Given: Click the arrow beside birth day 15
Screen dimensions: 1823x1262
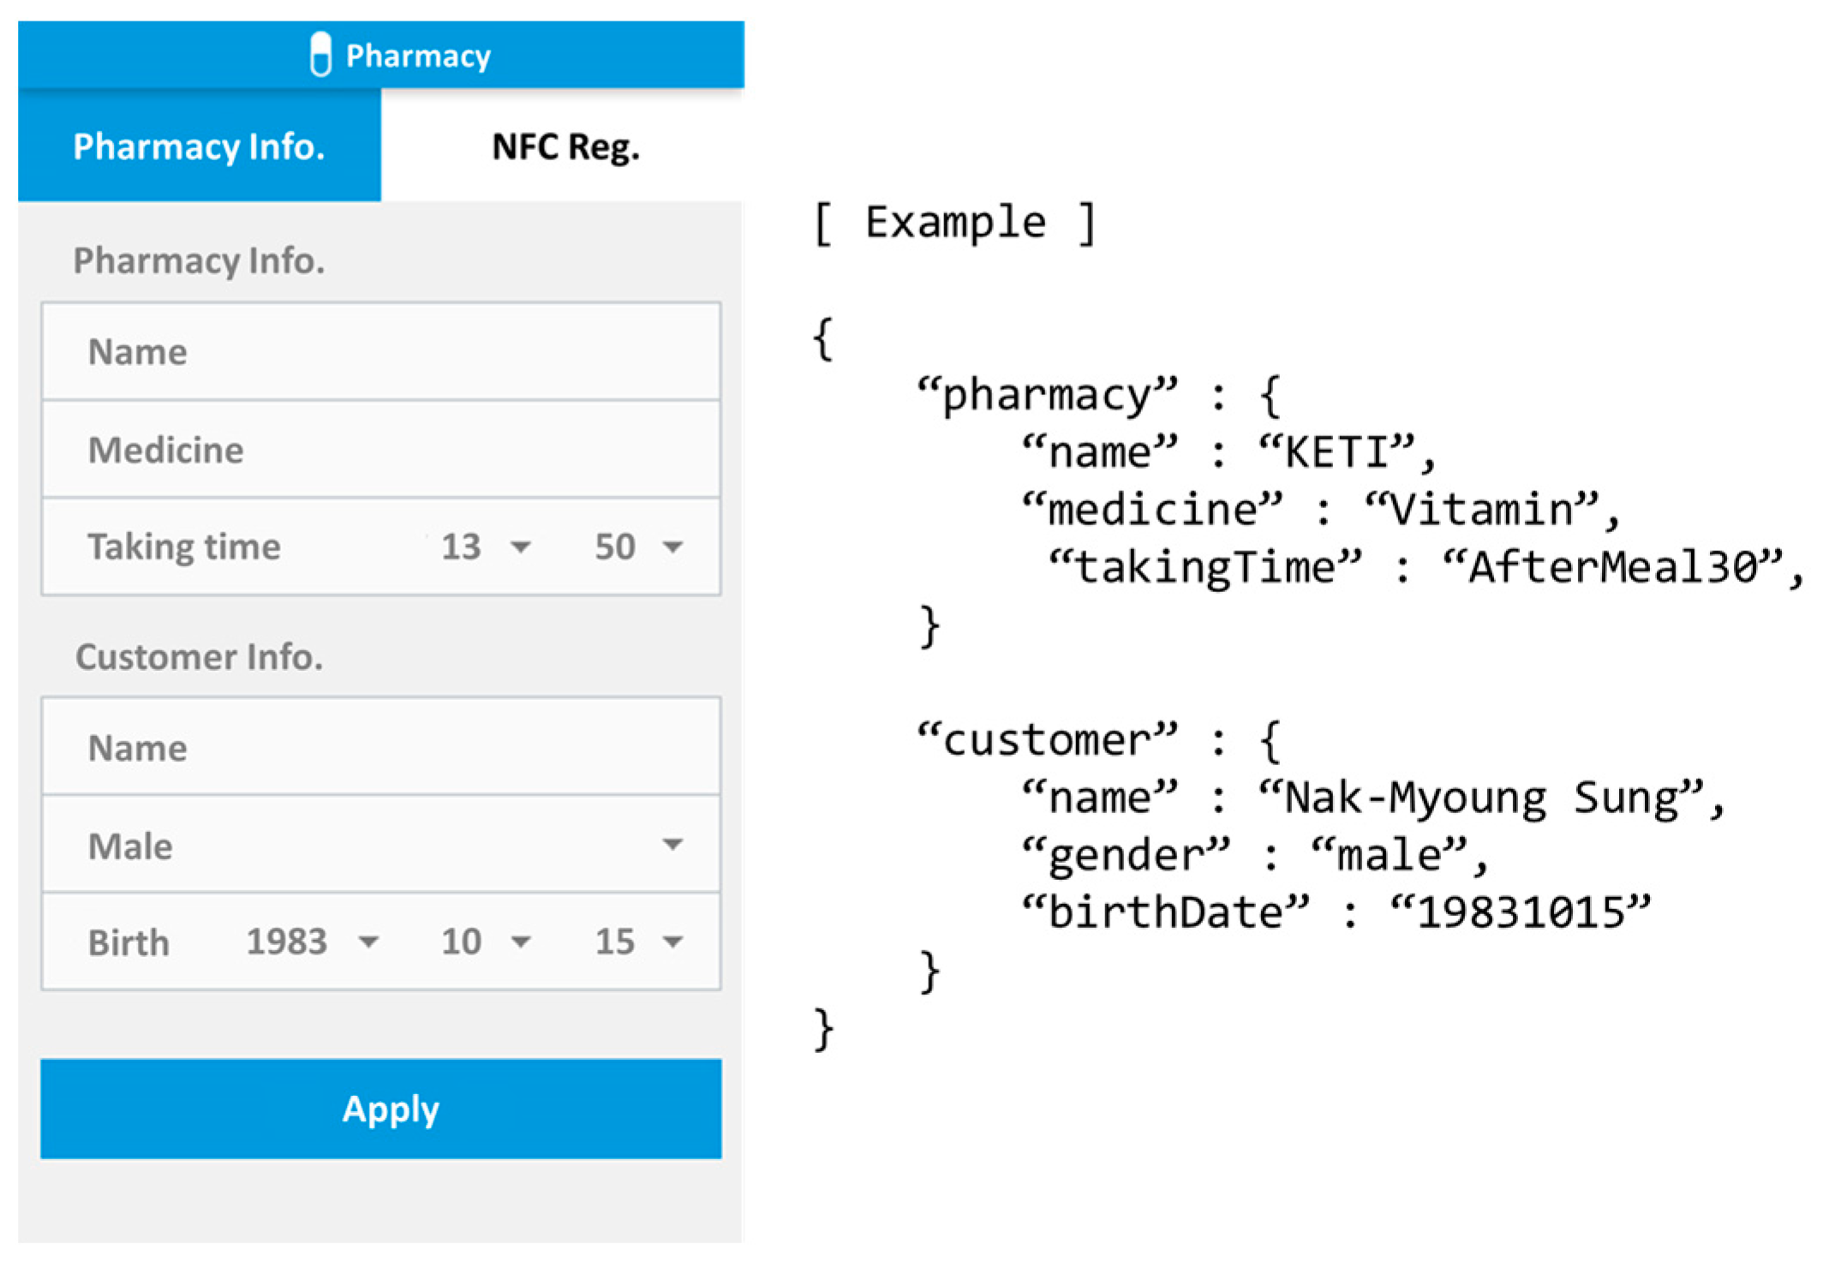Looking at the screenshot, I should pos(673,942).
